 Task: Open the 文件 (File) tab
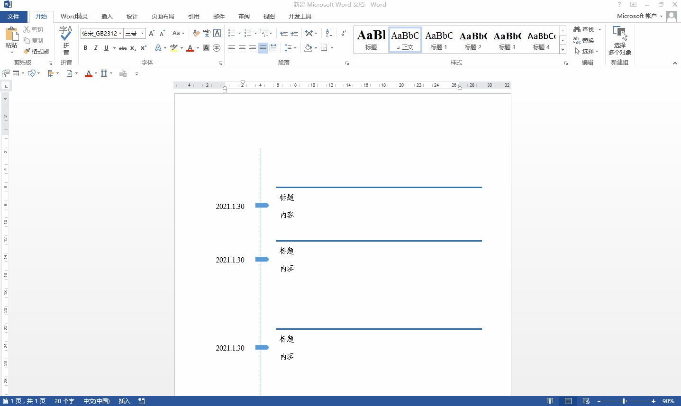pyautogui.click(x=13, y=17)
